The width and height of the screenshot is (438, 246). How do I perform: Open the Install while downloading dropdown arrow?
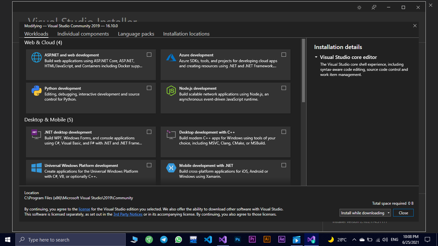389,213
